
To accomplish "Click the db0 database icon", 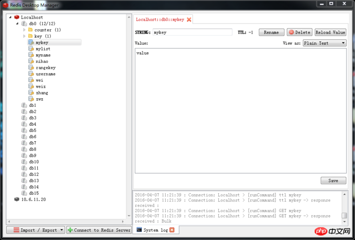I will click(24, 23).
